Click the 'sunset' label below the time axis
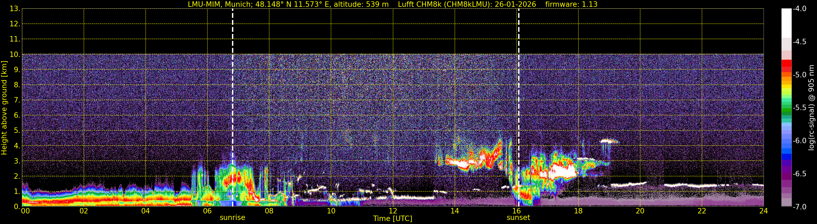The height and width of the screenshot is (224, 817). click(x=518, y=218)
